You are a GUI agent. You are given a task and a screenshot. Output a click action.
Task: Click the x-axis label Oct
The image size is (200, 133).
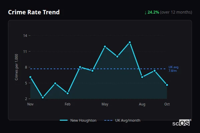click(x=167, y=104)
